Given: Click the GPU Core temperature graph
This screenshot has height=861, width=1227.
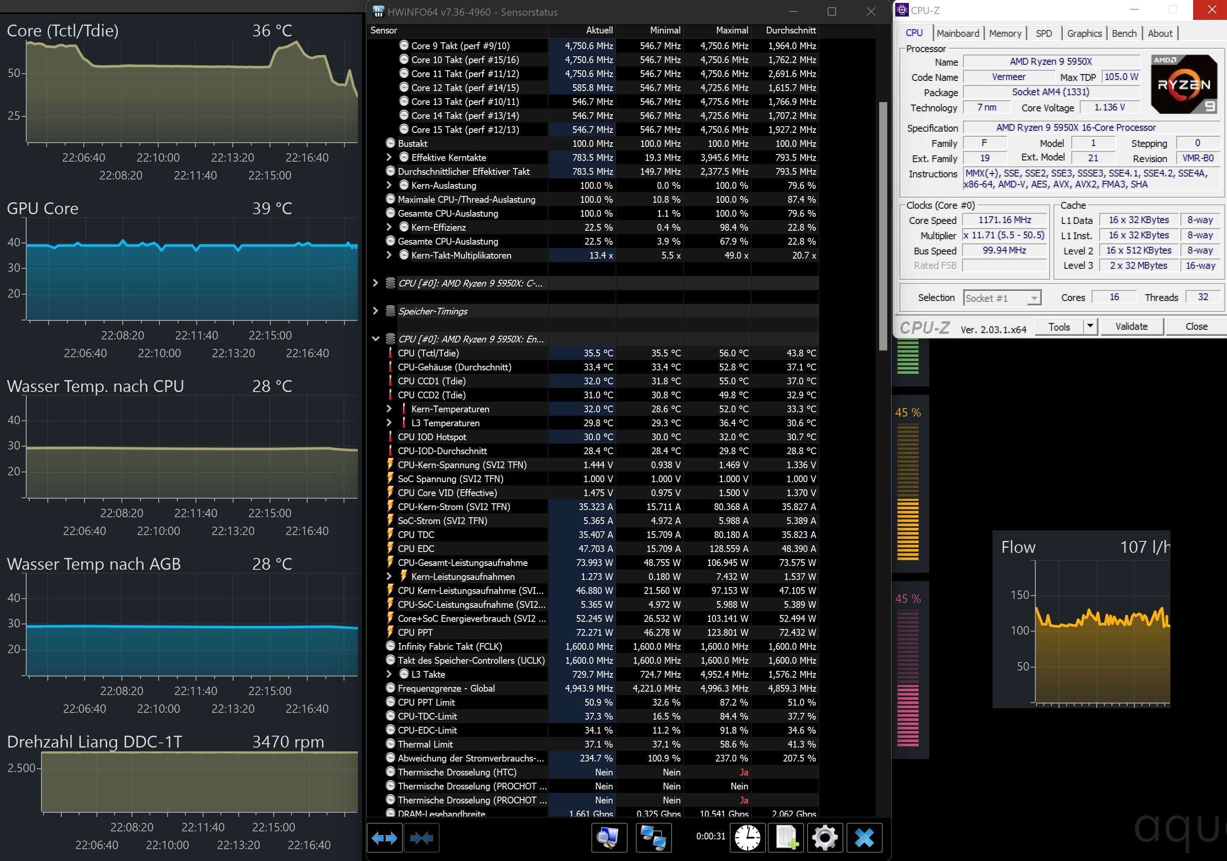Looking at the screenshot, I should point(192,269).
